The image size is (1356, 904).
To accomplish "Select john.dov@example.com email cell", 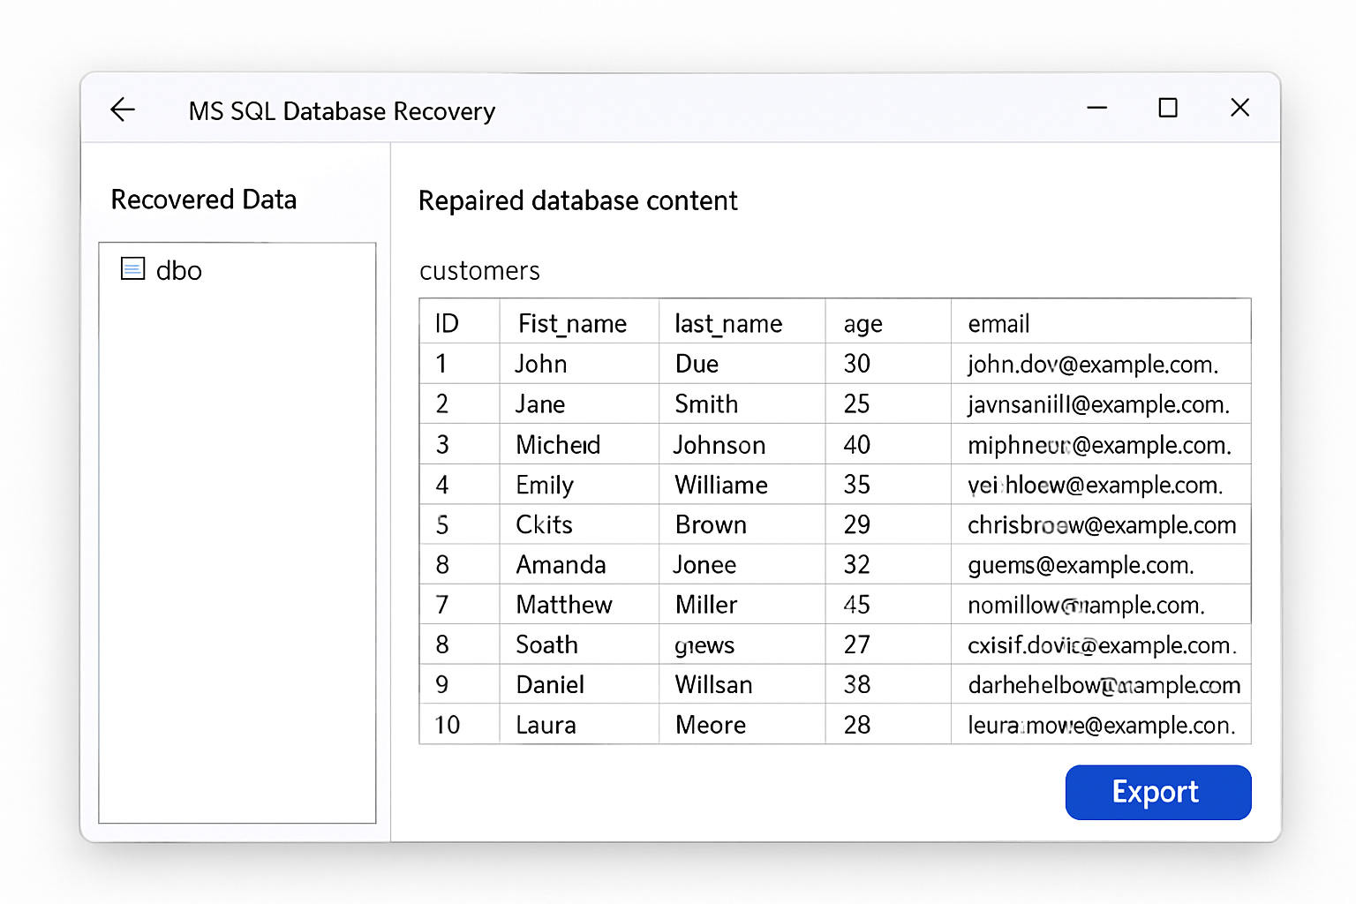I will click(x=1101, y=364).
